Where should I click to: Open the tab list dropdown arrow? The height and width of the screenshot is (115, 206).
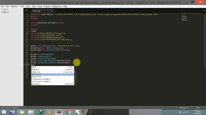(204, 11)
